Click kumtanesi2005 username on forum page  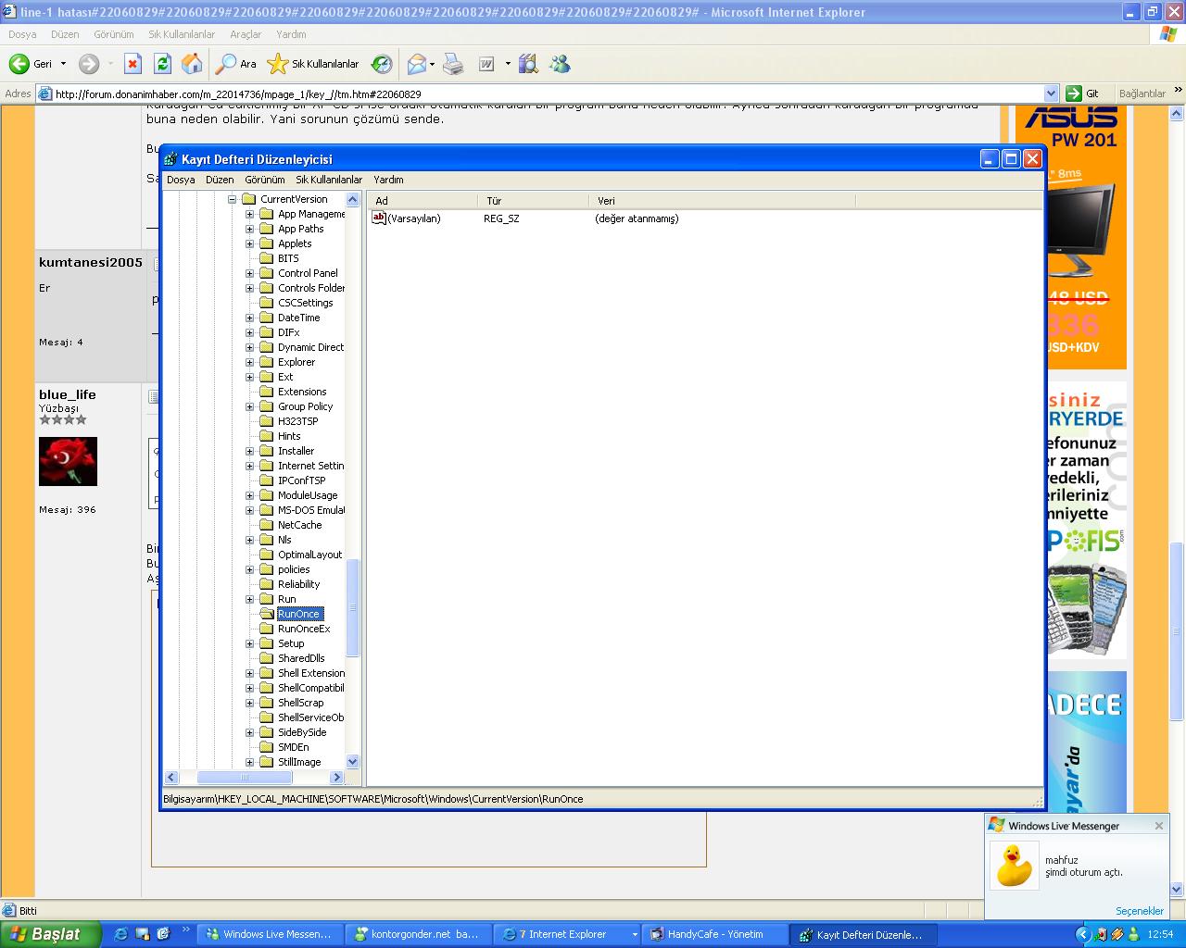click(91, 262)
